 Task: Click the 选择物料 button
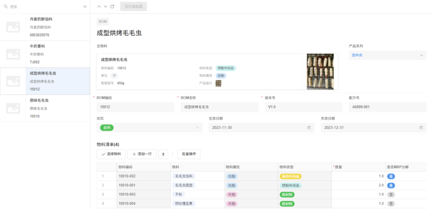click(x=111, y=154)
